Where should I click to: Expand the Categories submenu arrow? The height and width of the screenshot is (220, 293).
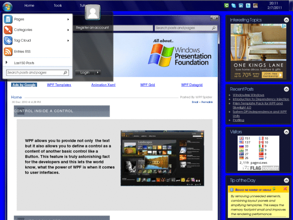click(68, 30)
